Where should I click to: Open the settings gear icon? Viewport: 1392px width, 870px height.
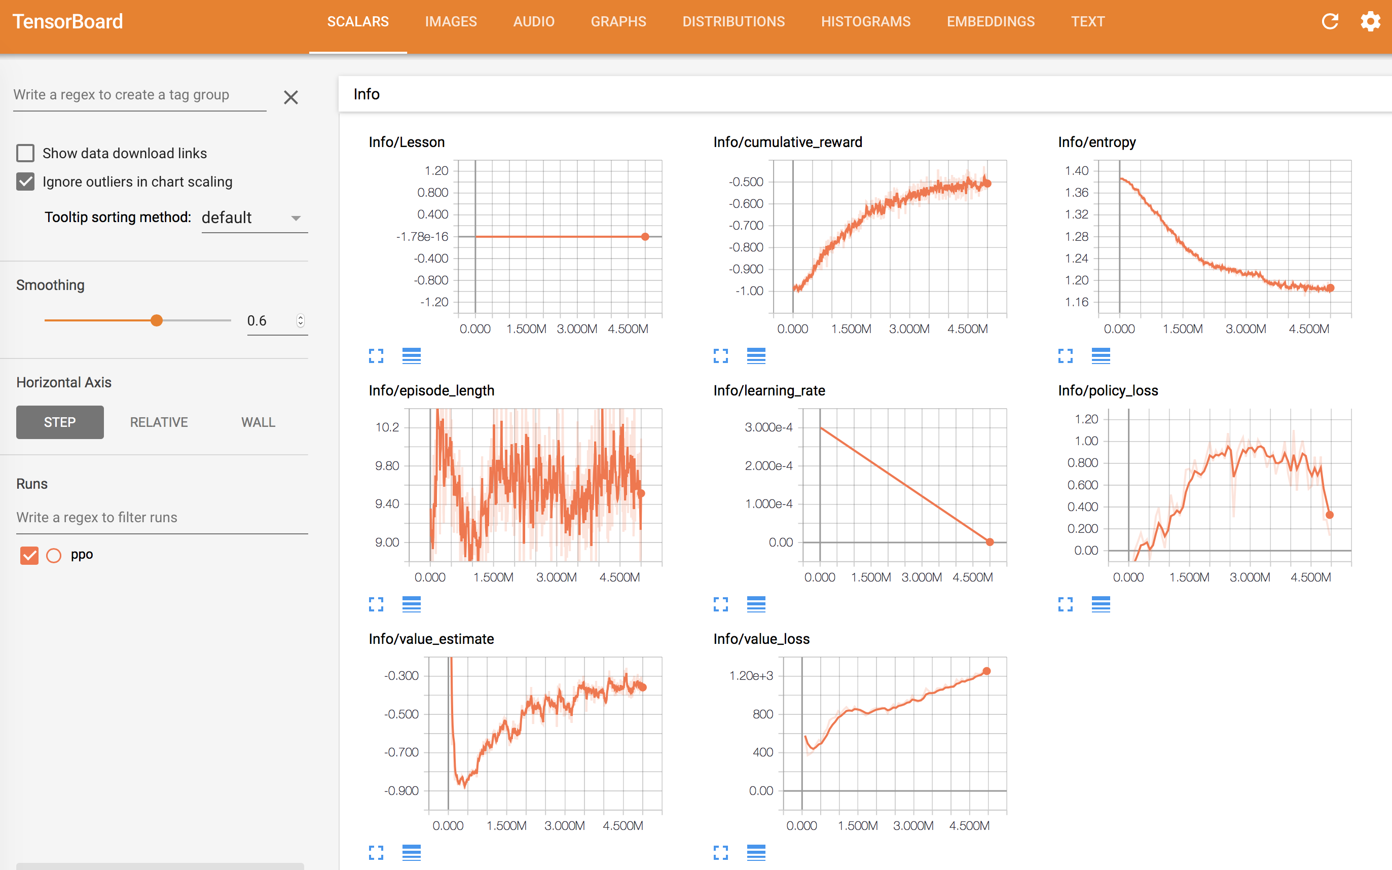(x=1370, y=22)
